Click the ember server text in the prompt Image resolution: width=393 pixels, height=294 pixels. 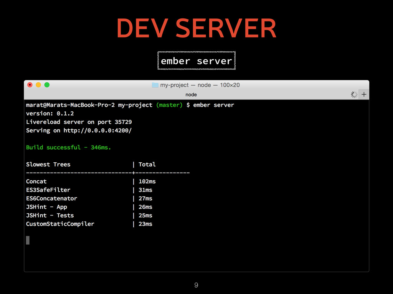coord(213,105)
